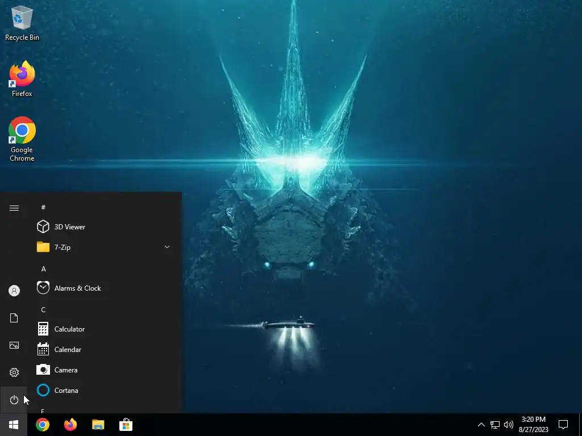Open Pictures from Start sidebar
The image size is (582, 436).
point(14,345)
